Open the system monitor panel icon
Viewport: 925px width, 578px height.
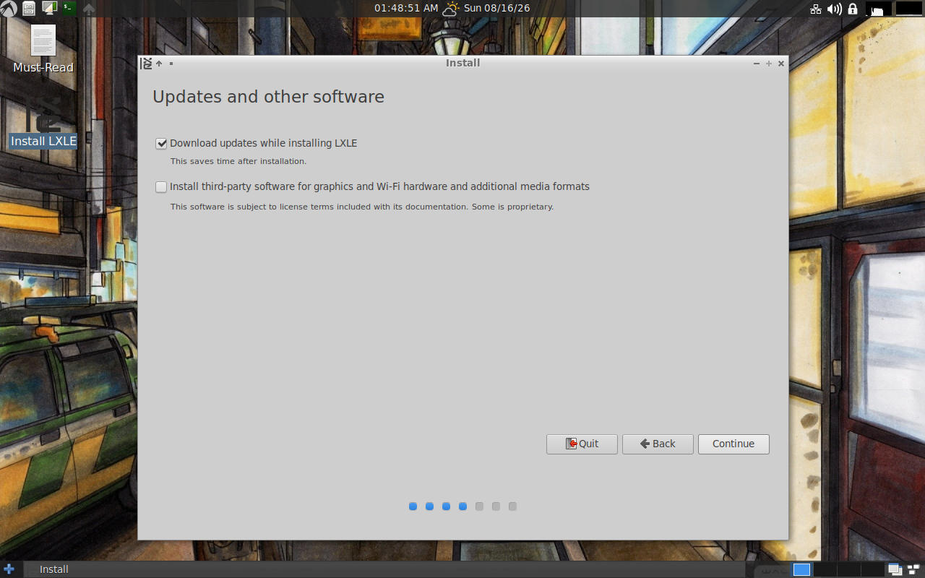tap(49, 9)
